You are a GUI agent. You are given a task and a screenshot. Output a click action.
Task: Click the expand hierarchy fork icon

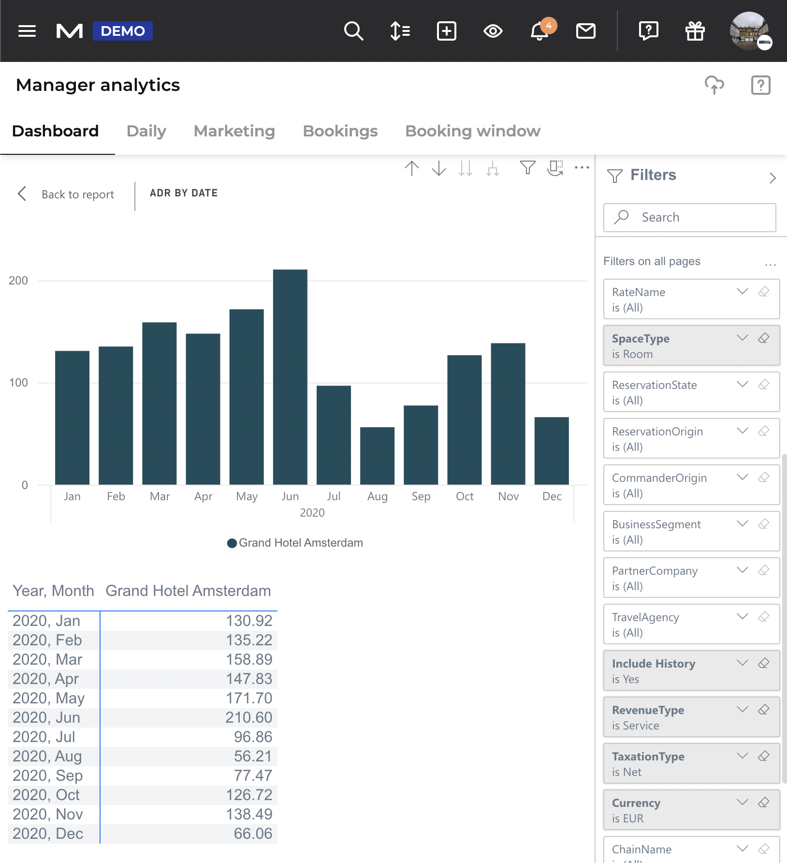pyautogui.click(x=493, y=168)
